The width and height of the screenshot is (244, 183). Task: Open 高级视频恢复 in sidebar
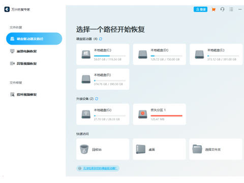coord(26,64)
